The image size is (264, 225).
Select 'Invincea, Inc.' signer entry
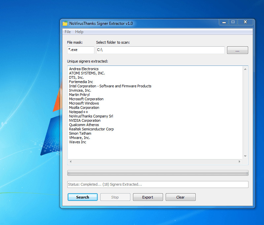click(80, 90)
